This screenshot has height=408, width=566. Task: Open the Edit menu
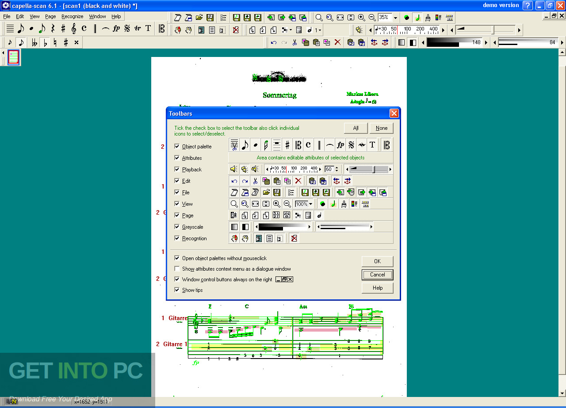(x=20, y=16)
